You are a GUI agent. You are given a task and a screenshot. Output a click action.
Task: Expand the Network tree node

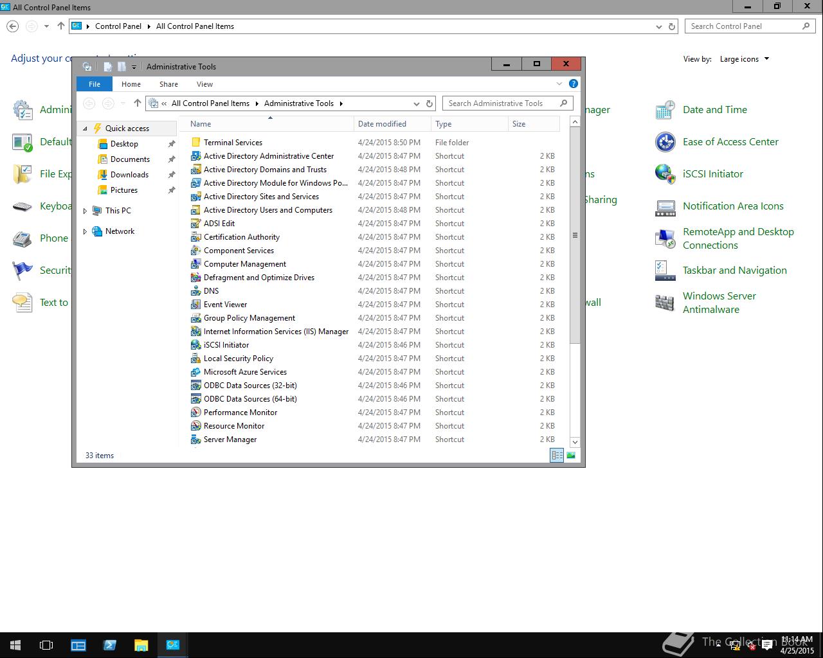pyautogui.click(x=85, y=231)
